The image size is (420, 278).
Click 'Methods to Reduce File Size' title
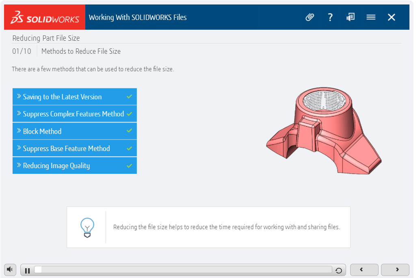tap(81, 51)
